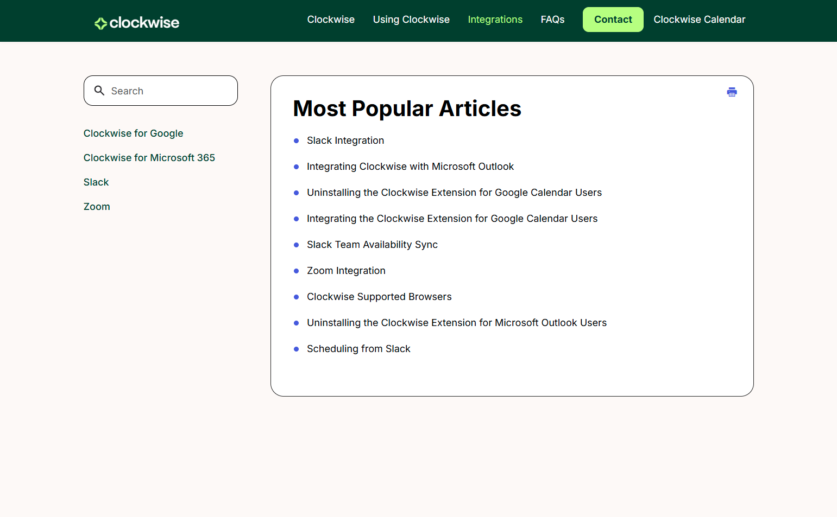Select the Integrations nav item

pos(495,20)
